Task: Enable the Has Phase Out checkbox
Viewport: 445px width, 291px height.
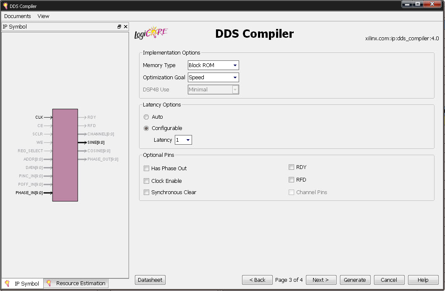Action: point(147,169)
